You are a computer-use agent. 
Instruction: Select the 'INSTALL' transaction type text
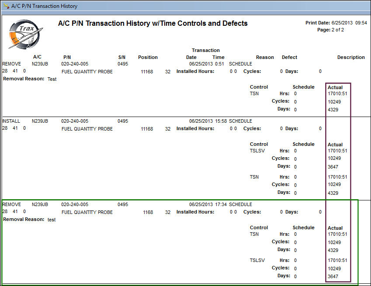coord(11,121)
